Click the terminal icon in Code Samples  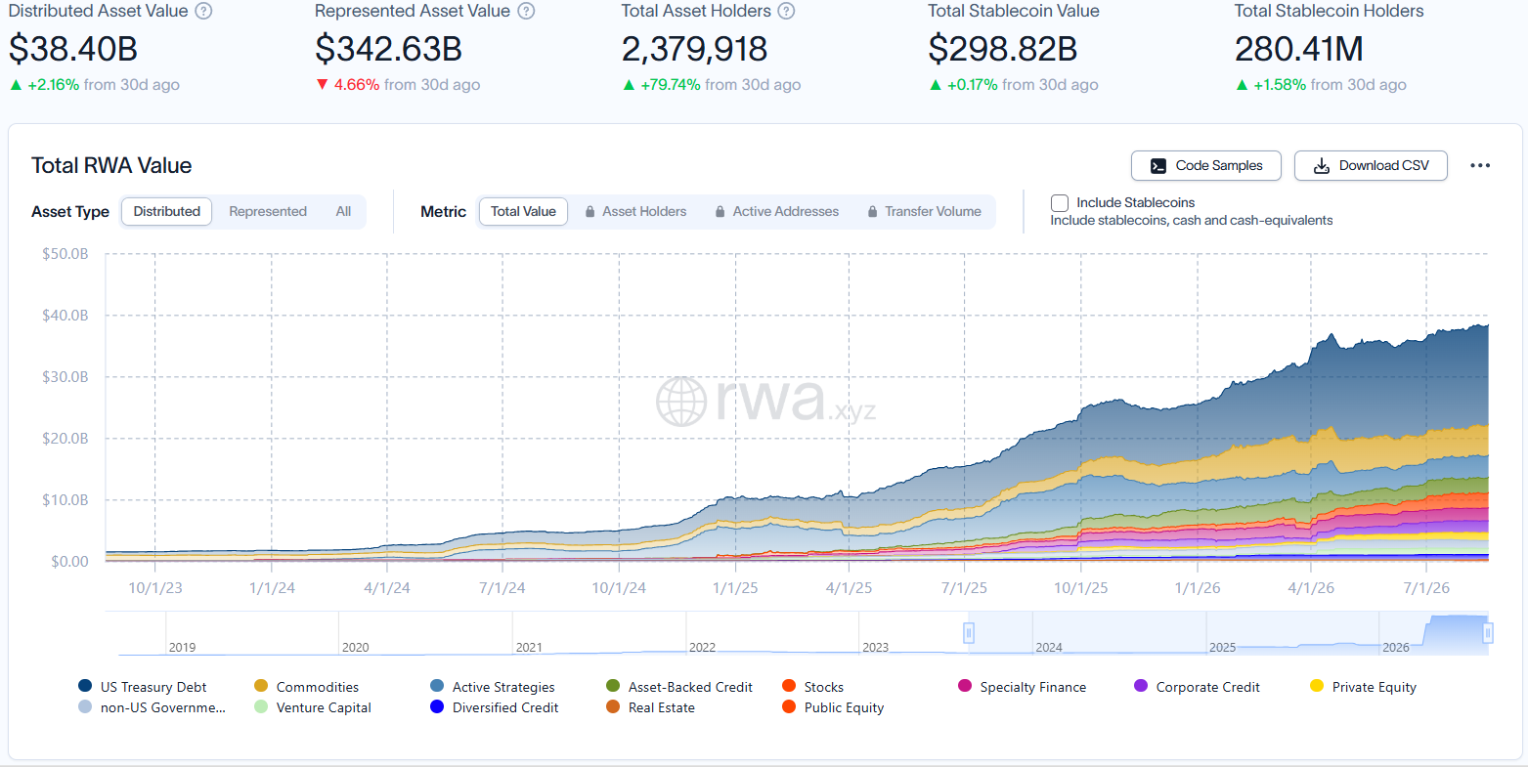tap(1158, 166)
